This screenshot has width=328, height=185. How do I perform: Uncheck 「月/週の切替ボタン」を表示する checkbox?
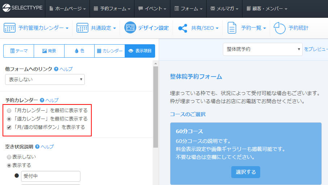9,127
